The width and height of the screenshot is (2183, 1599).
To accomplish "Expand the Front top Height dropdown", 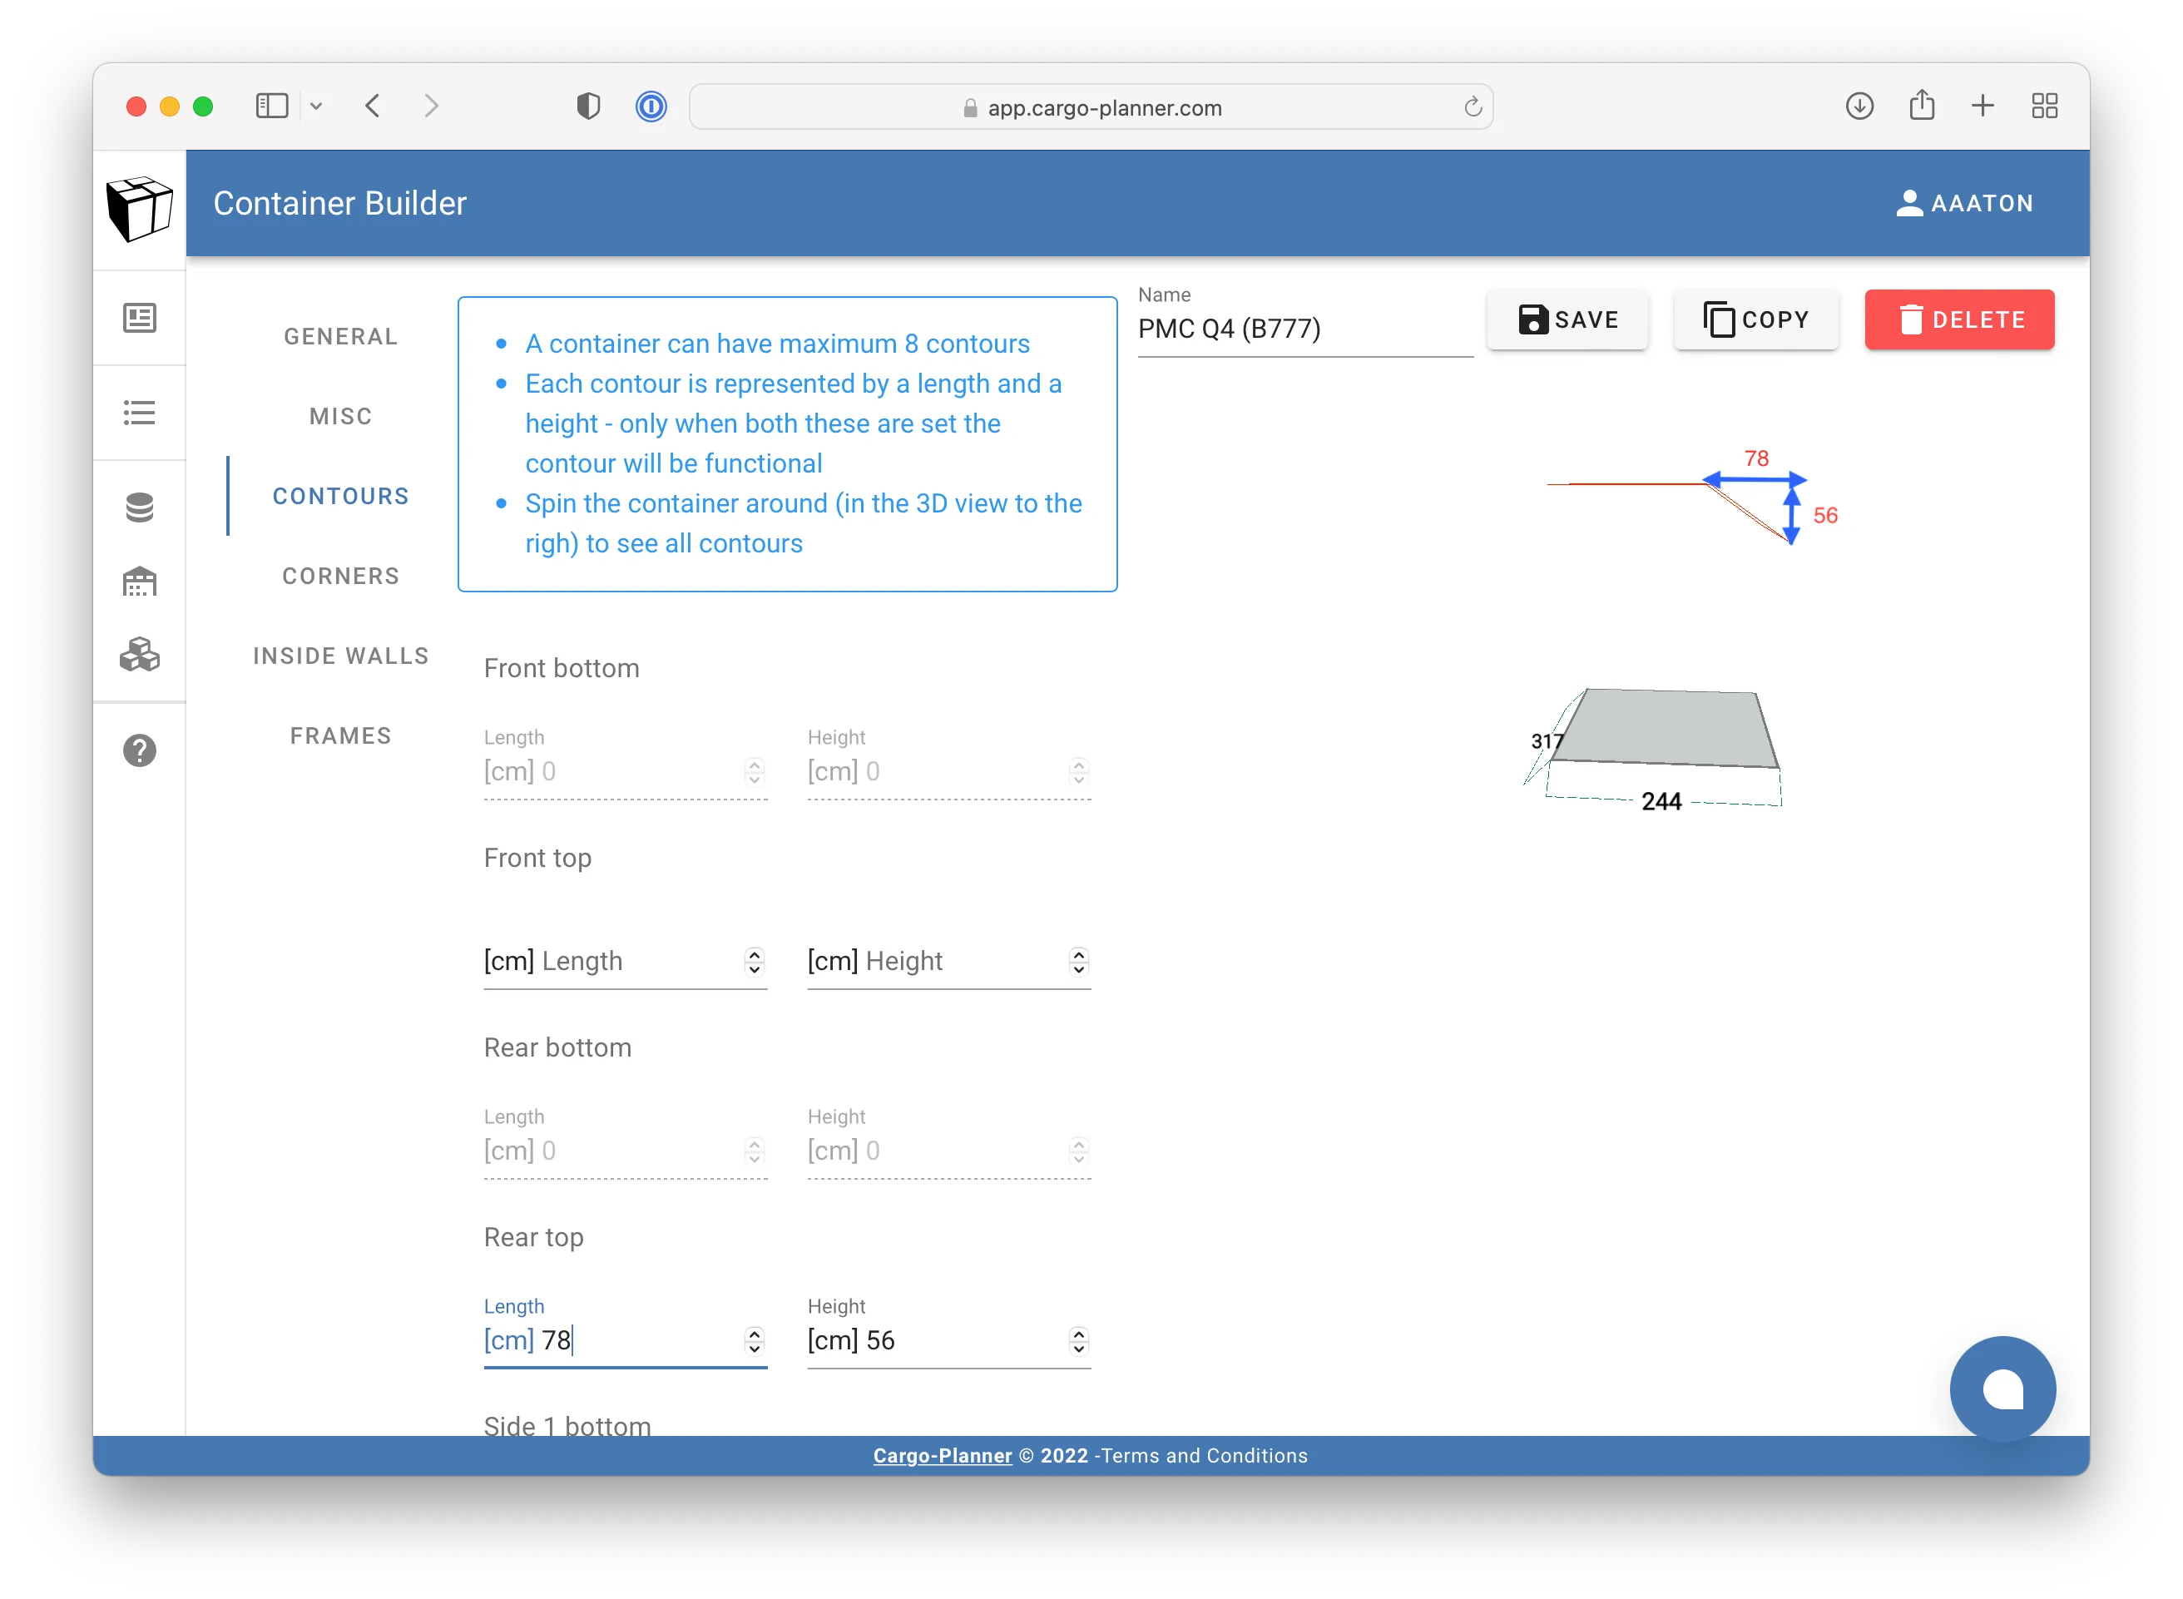I will (x=1078, y=962).
